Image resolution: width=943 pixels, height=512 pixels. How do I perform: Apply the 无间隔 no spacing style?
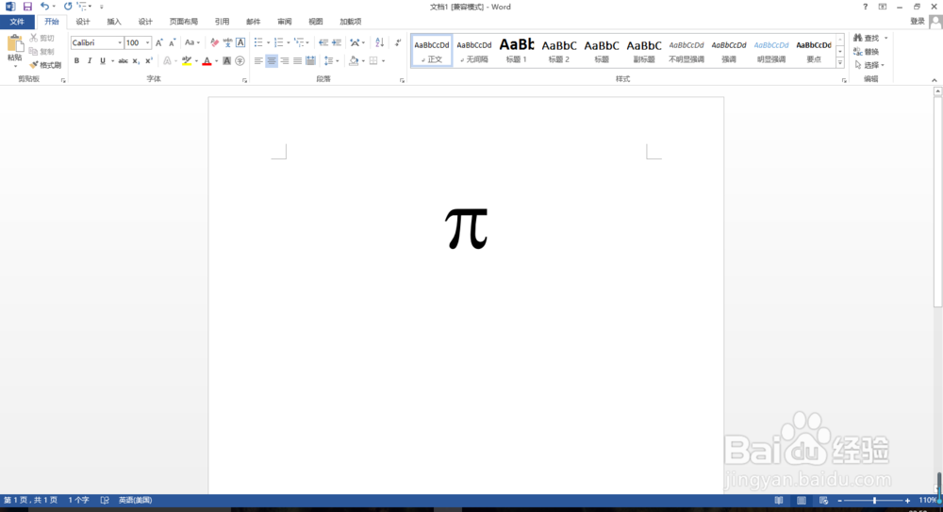(474, 51)
